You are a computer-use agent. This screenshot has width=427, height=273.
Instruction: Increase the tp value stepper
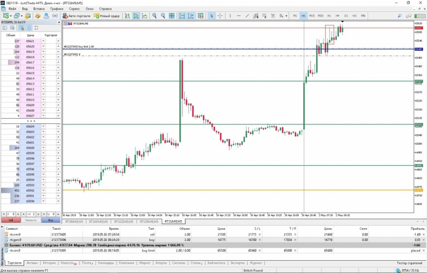click(58, 214)
